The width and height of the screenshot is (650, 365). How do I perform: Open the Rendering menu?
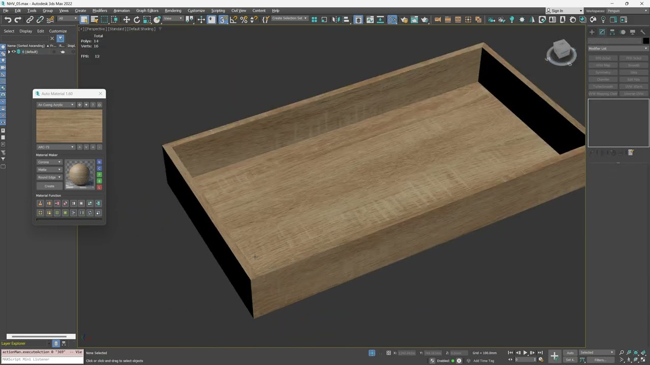[173, 11]
